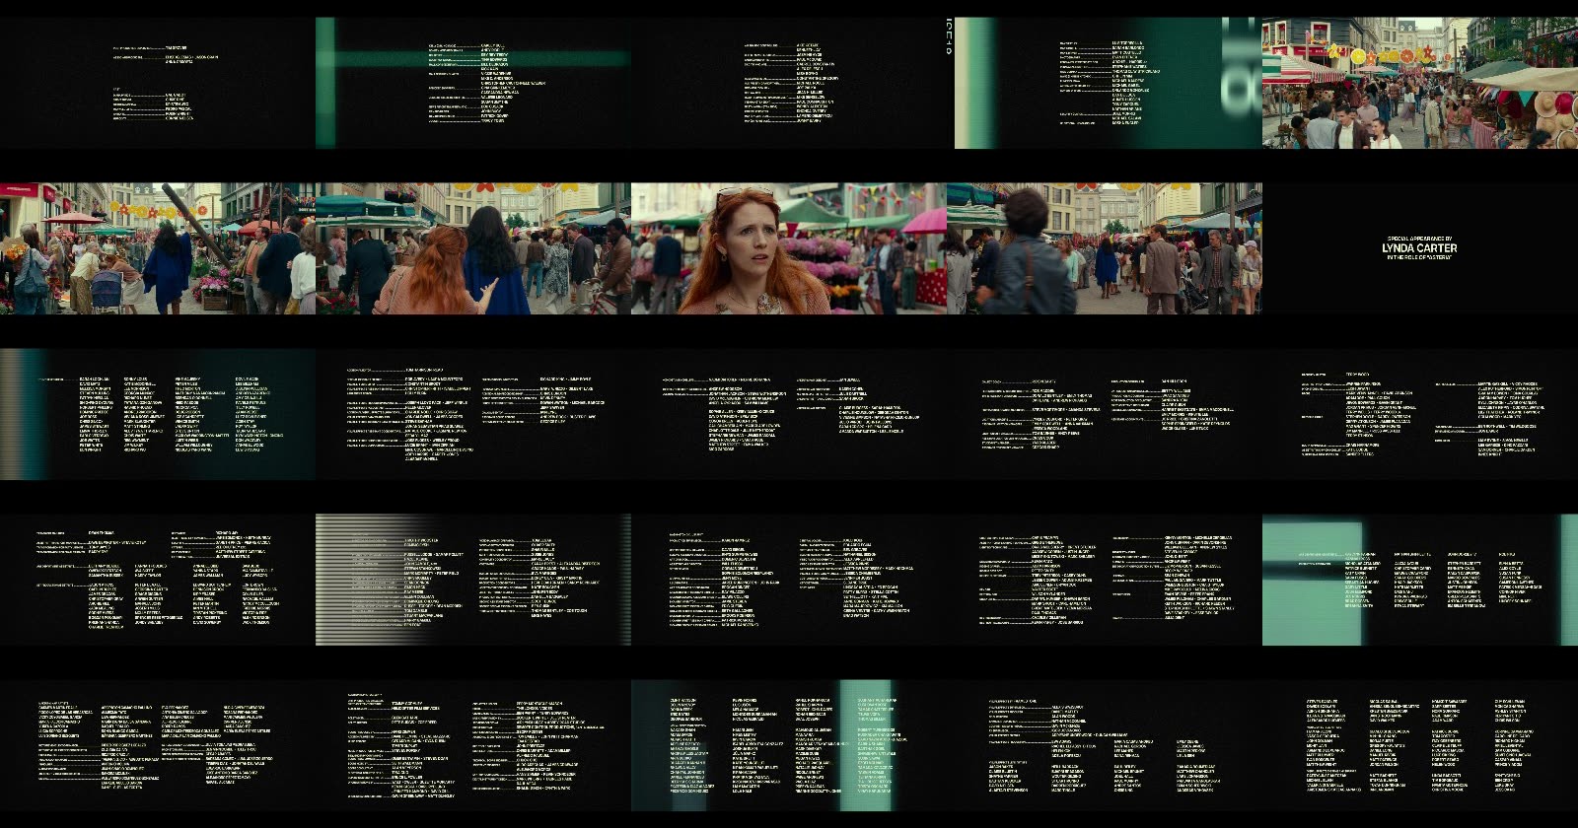This screenshot has height=828, width=1578.
Task: Open the credits frame with the horizontal green bar
Action: coord(473,83)
